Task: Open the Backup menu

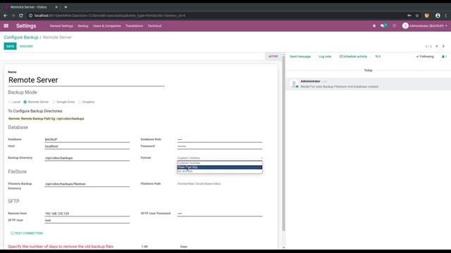Action: pyautogui.click(x=83, y=26)
